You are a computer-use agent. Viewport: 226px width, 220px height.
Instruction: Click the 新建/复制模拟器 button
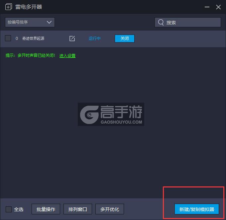tap(197, 209)
